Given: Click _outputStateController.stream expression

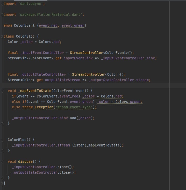Looking at the screenshot, I should pos(119,80).
